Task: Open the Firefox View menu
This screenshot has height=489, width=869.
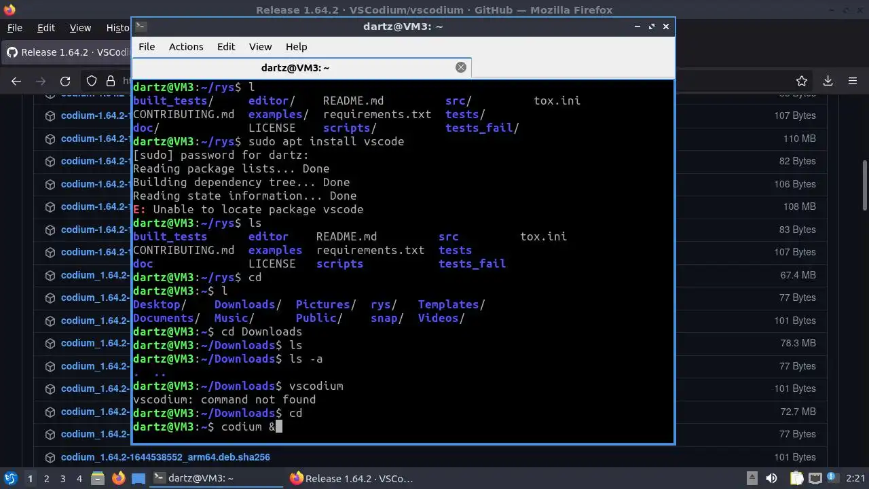Action: coord(80,28)
